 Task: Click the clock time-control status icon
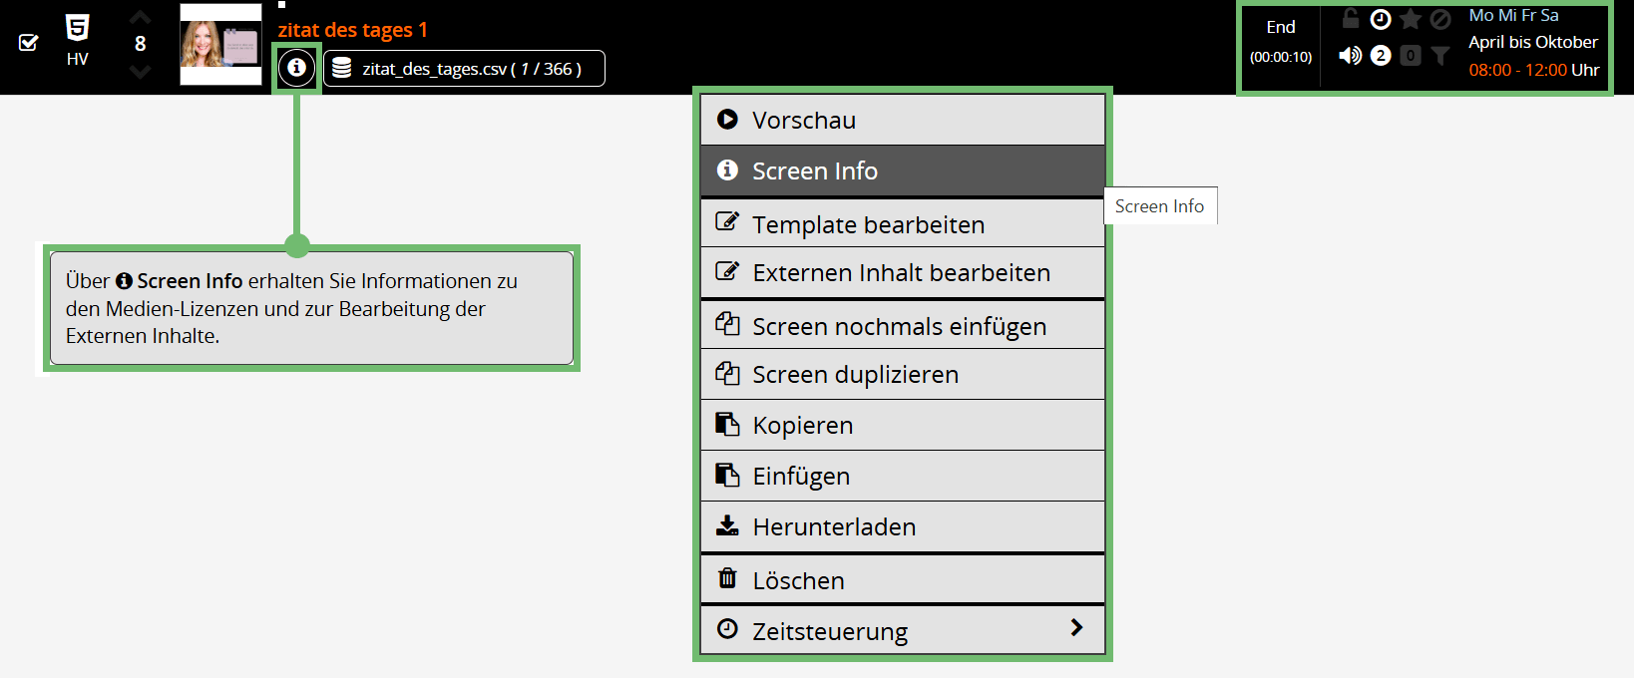tap(1381, 19)
